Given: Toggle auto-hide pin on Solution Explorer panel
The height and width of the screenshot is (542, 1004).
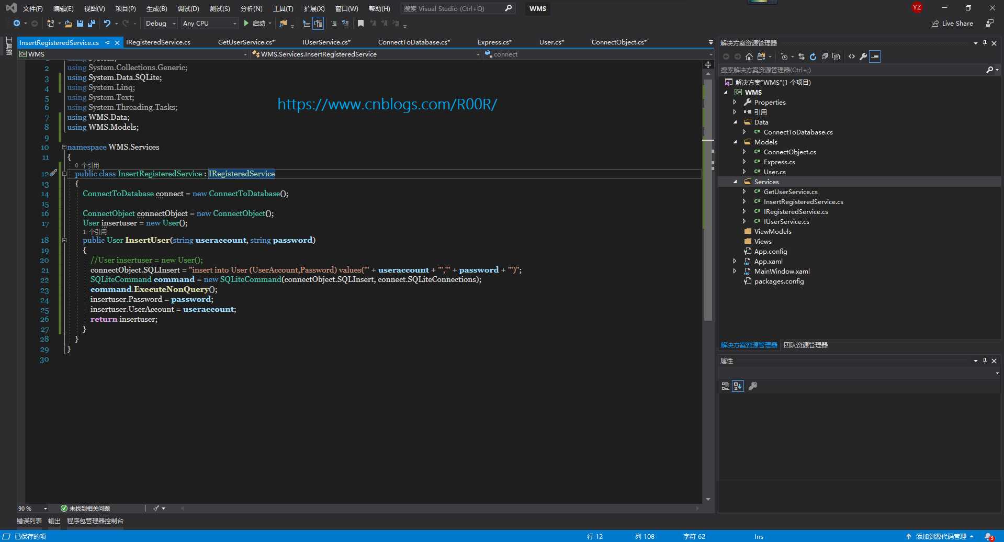Looking at the screenshot, I should pyautogui.click(x=985, y=43).
